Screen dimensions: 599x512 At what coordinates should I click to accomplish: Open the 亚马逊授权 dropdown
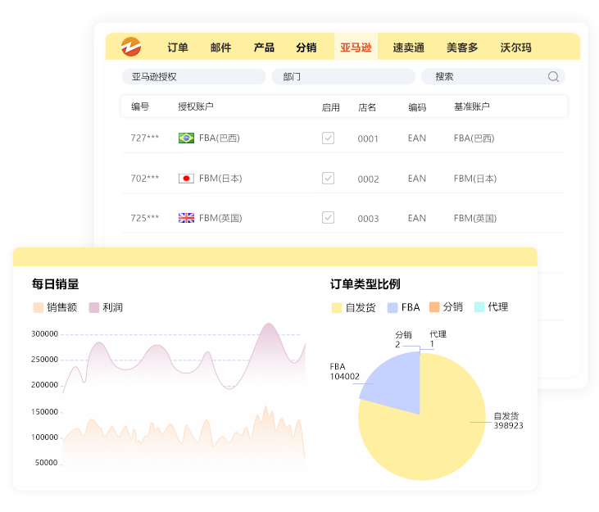[193, 77]
